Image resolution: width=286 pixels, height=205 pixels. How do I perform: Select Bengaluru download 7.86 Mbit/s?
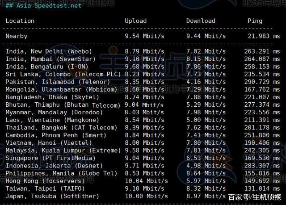click(206, 67)
